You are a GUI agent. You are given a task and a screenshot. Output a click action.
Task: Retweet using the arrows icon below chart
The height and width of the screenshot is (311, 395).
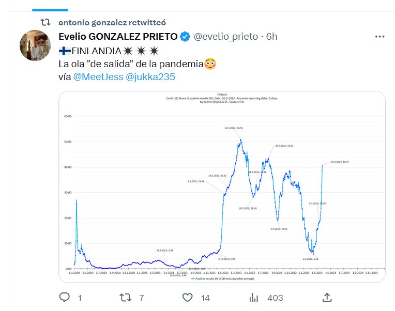pos(126,298)
